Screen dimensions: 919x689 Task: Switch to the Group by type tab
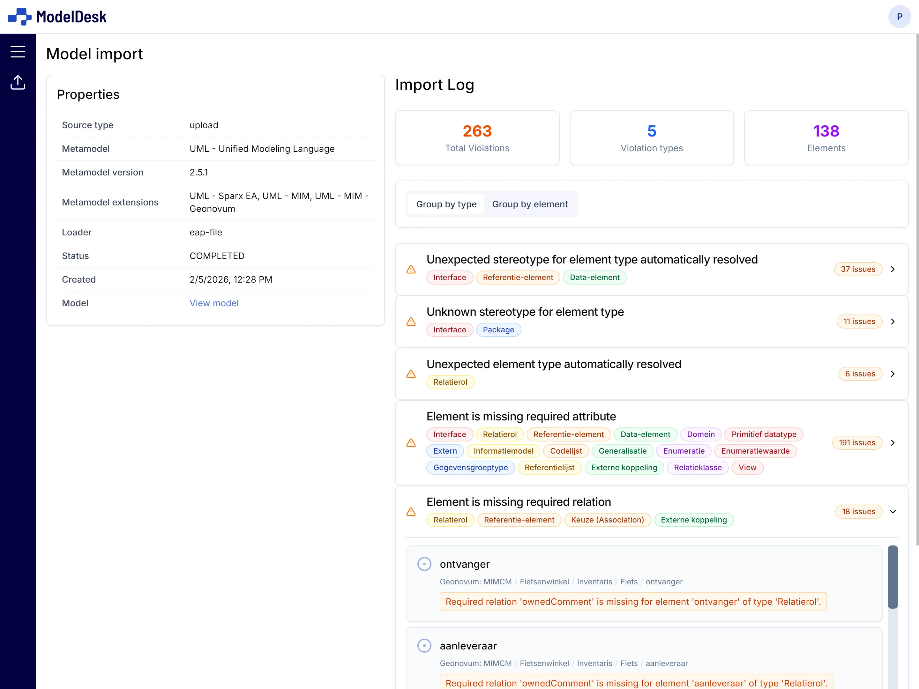446,204
